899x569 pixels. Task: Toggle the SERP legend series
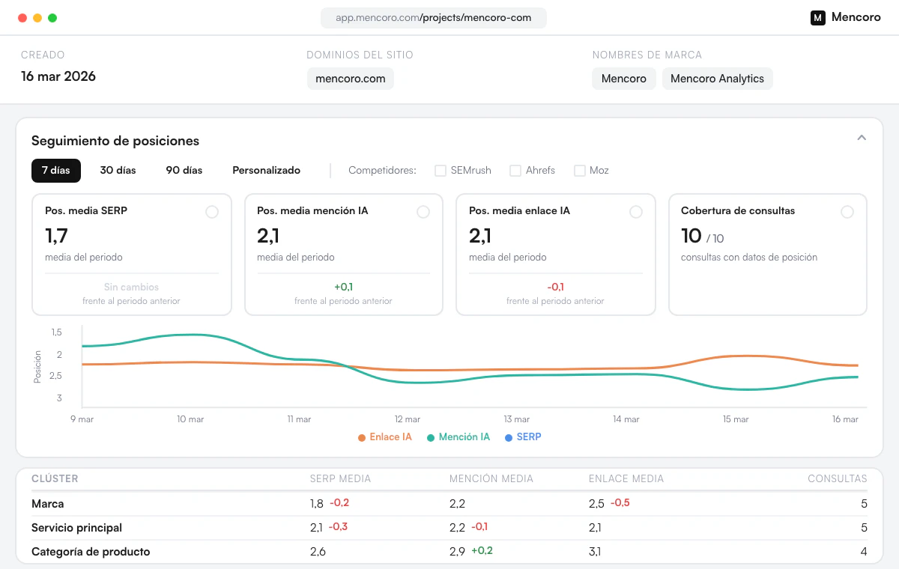pos(523,437)
